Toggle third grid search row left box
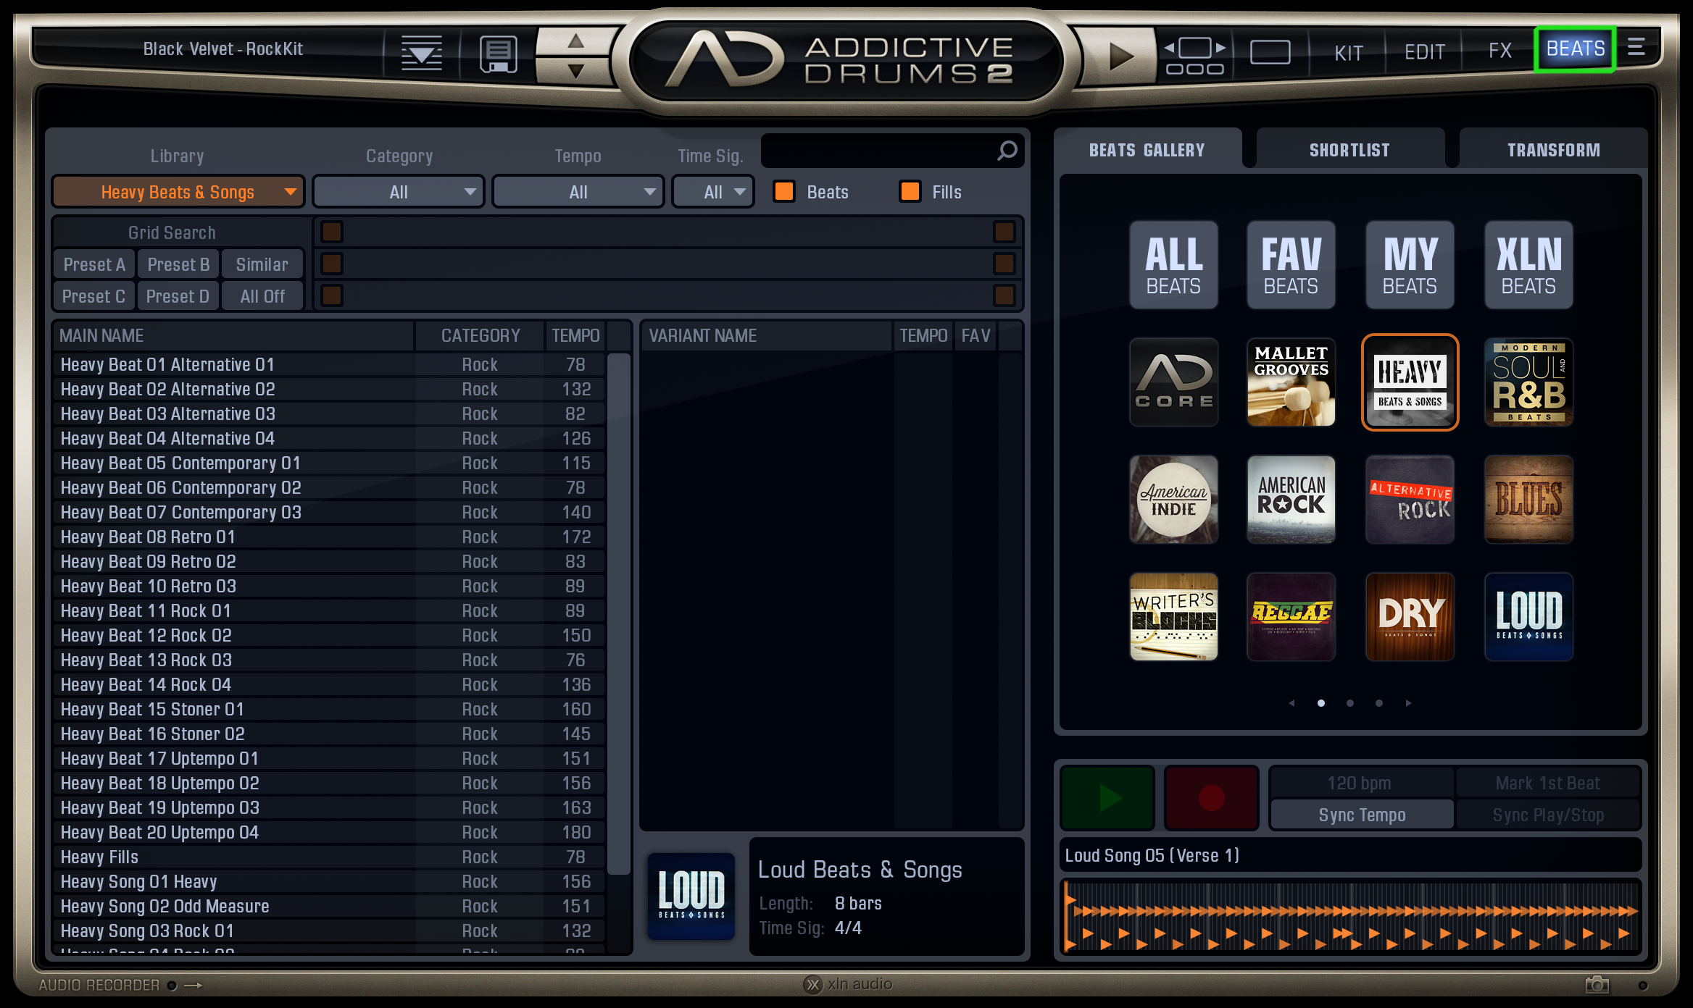1693x1008 pixels. [332, 295]
